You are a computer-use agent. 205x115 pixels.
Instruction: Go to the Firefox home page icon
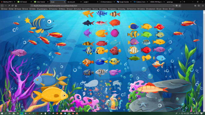coord(16,6)
